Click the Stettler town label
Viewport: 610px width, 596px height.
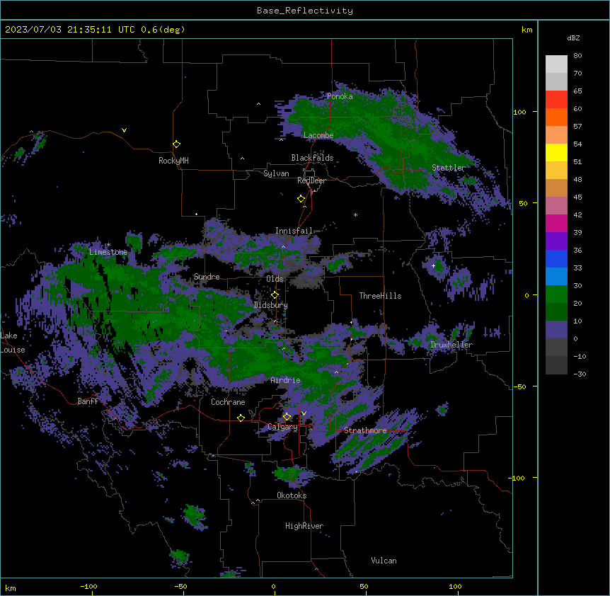[449, 168]
